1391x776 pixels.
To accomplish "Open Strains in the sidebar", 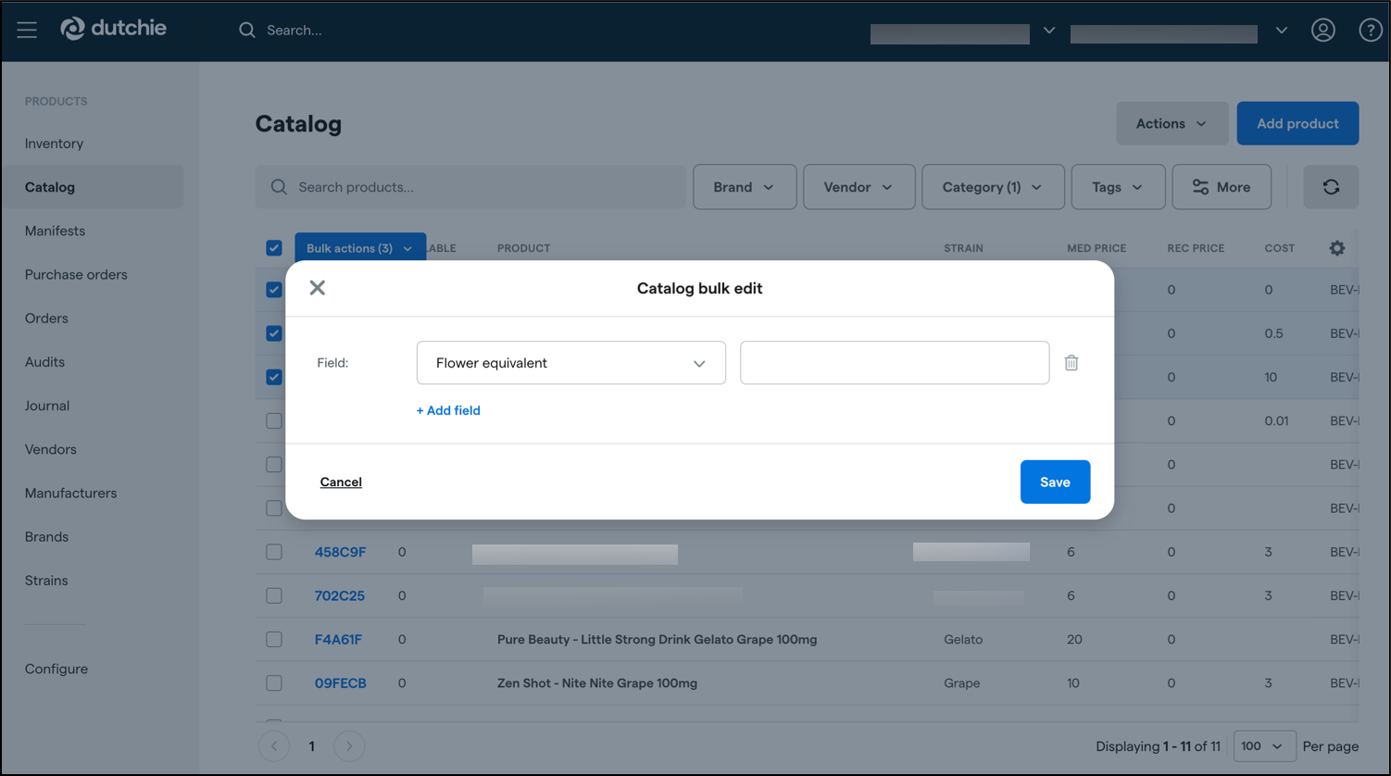I will tap(46, 581).
